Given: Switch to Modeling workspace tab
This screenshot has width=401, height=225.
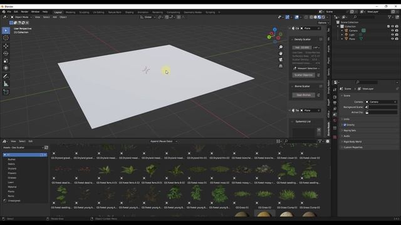Looking at the screenshot, I should pyautogui.click(x=70, y=12).
